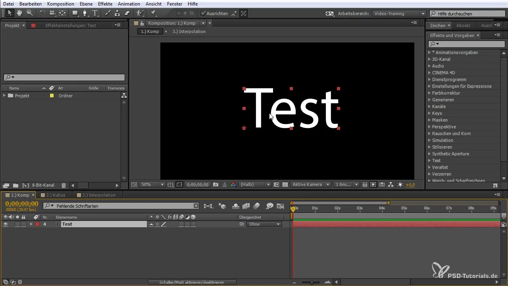Click the composition flowchart icon in viewer
This screenshot has height=286, width=508.
[391, 185]
